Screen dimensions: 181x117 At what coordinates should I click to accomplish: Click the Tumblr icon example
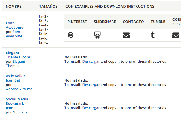pos(153,35)
